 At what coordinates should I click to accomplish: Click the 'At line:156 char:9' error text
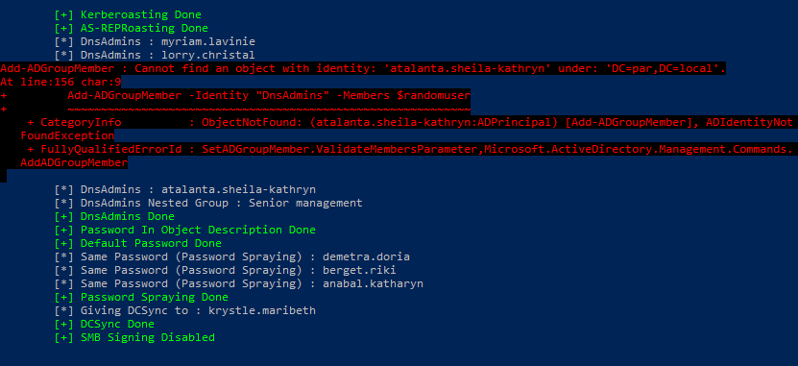(60, 82)
